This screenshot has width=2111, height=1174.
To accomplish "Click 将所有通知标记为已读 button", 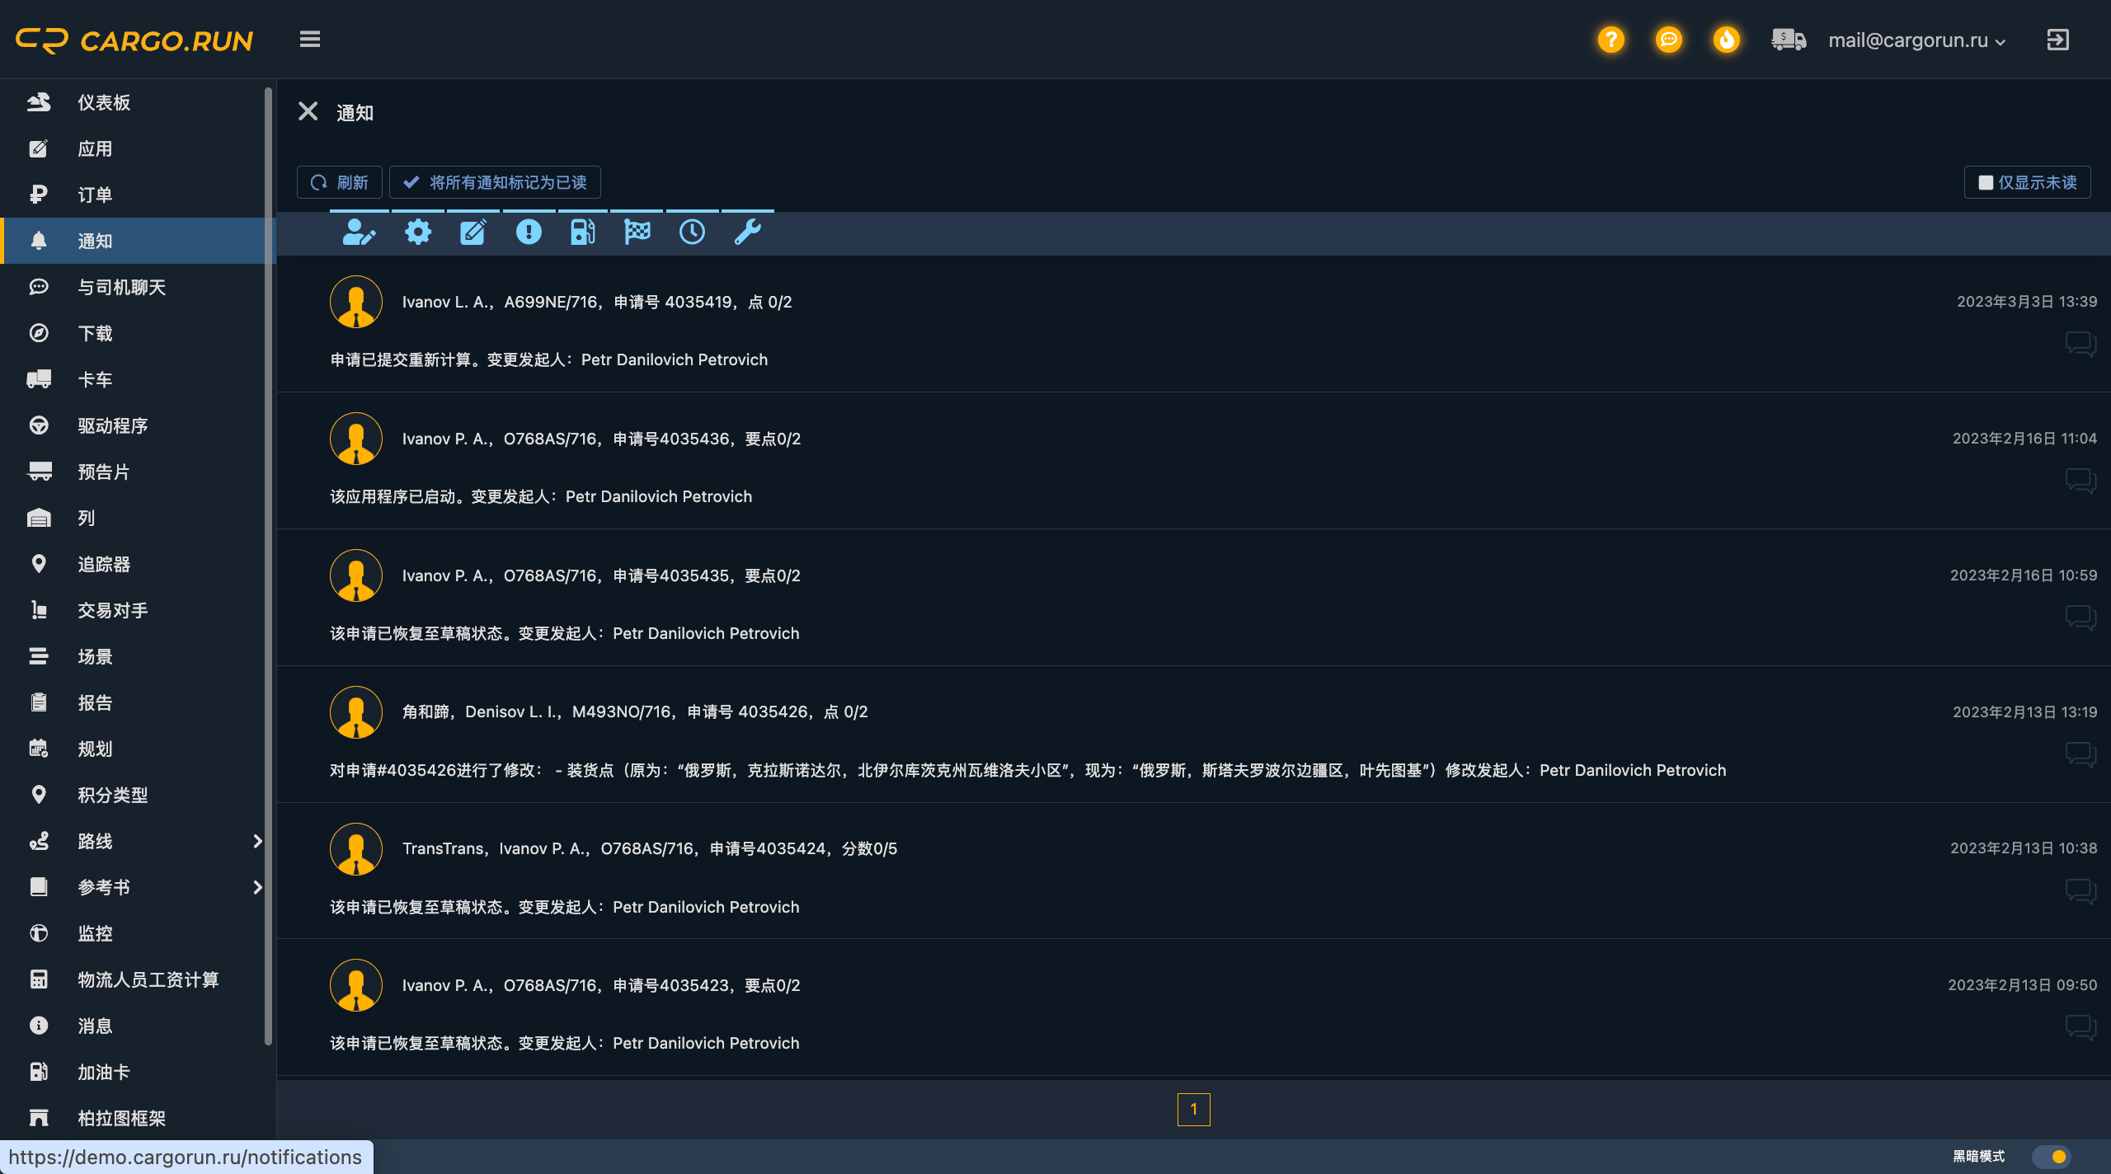I will pos(495,182).
